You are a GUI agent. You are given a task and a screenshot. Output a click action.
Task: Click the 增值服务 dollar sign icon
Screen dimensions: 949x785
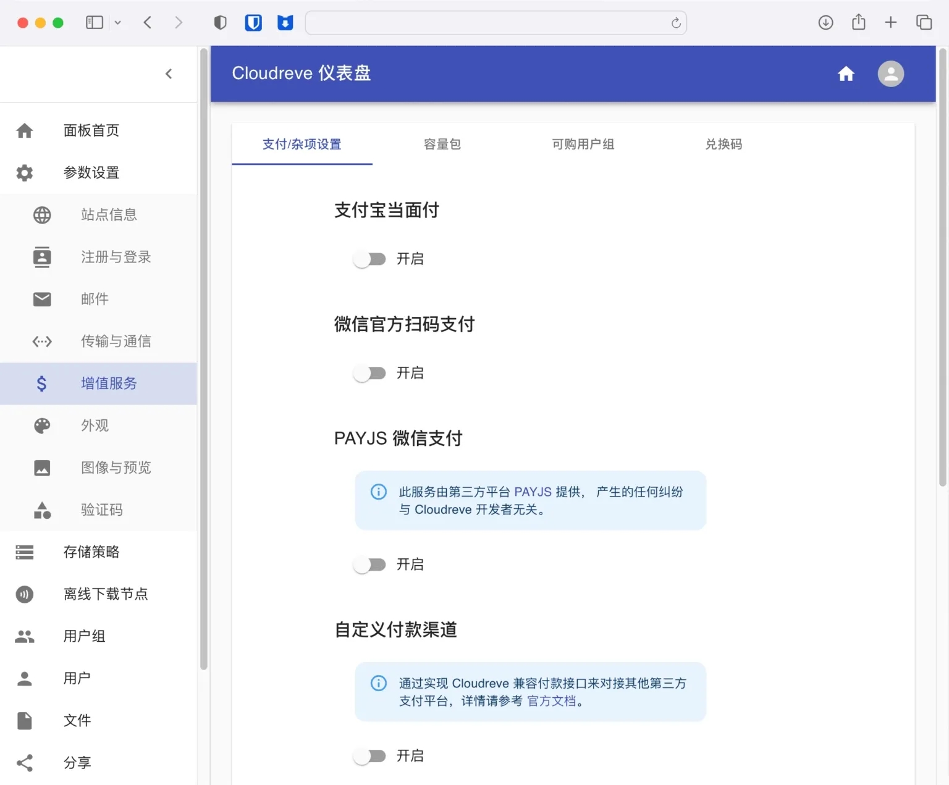(41, 384)
